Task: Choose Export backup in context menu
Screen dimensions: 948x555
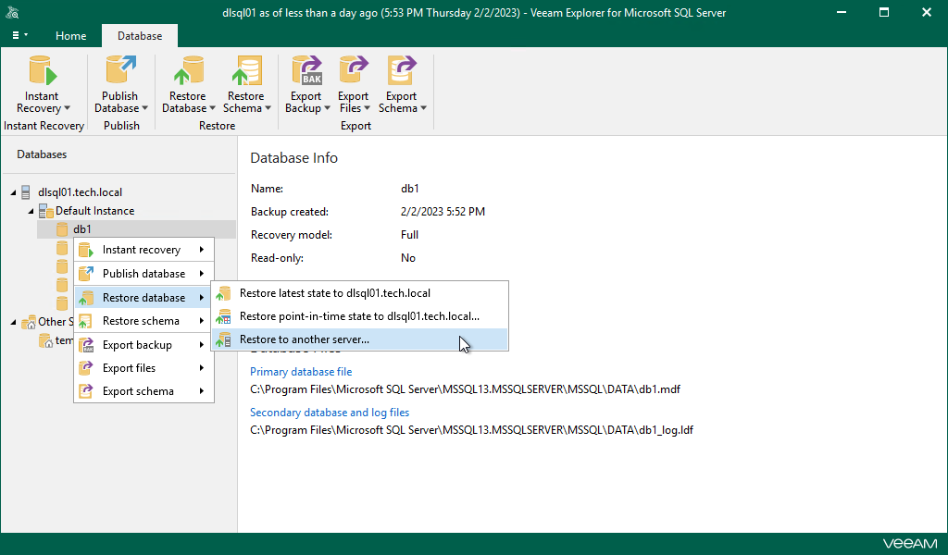Action: [x=143, y=345]
